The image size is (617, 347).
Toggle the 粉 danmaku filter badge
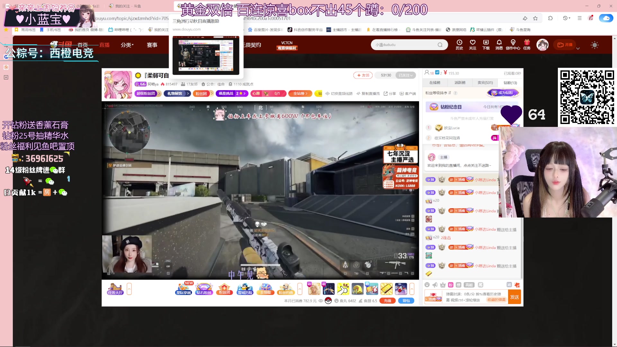(x=451, y=285)
